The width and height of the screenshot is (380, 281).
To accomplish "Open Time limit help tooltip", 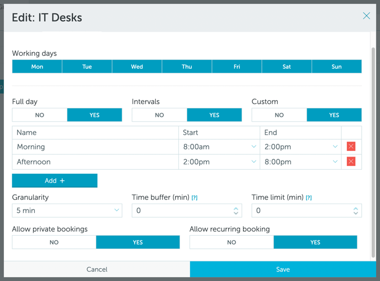I will tap(309, 197).
